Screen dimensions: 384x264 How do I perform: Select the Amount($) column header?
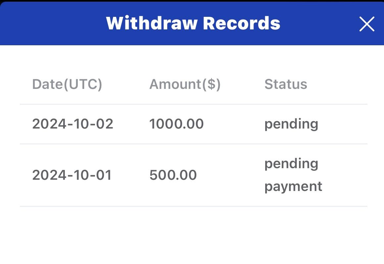tap(185, 84)
